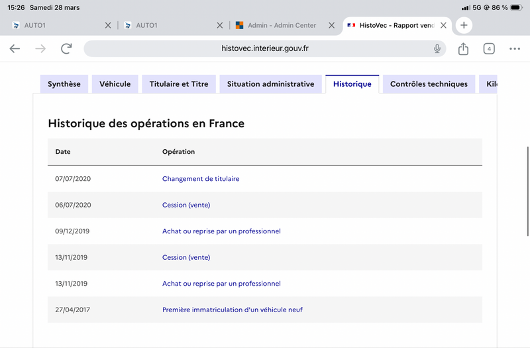Screen dimensions: 530x348
Task: Click the 09/12/2019 Achat ou reprise link
Action: 221,231
